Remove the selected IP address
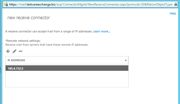 [21, 51]
